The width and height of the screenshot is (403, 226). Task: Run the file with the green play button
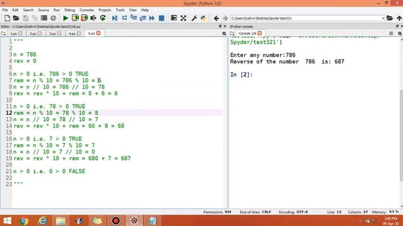65,18
